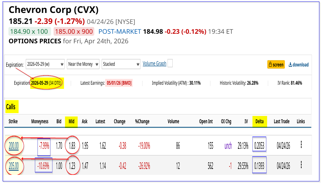Open links menu for 205.00 strike row
321x183 pixels.
tap(301, 165)
